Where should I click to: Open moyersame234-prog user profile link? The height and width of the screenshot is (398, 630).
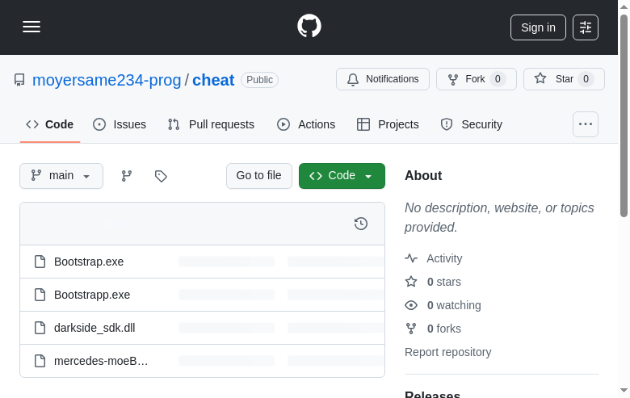coord(107,80)
